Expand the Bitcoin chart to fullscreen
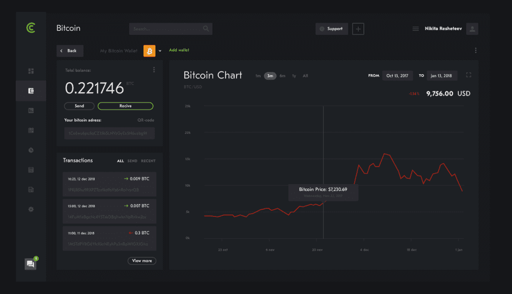This screenshot has height=294, width=512. coord(469,75)
